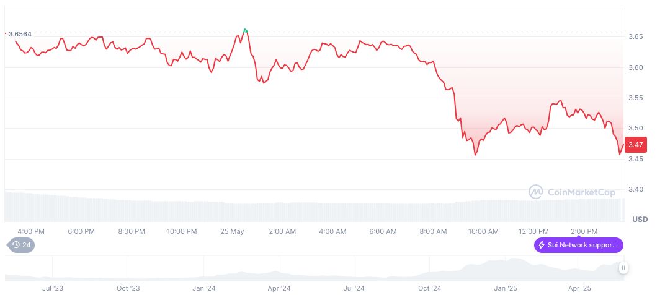665x295 pixels.
Task: Click the 3.6564 opening price label
Action: pos(19,33)
